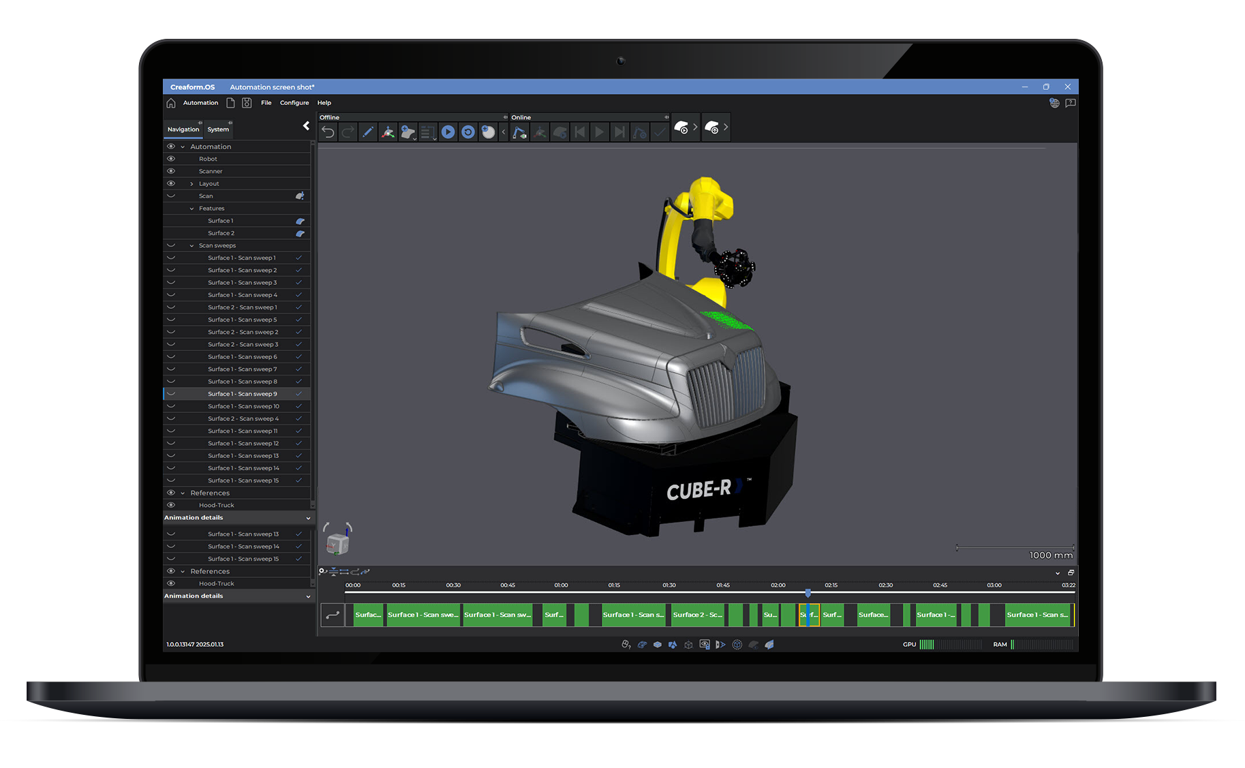Open the Help menu
The height and width of the screenshot is (768, 1245).
tap(324, 103)
